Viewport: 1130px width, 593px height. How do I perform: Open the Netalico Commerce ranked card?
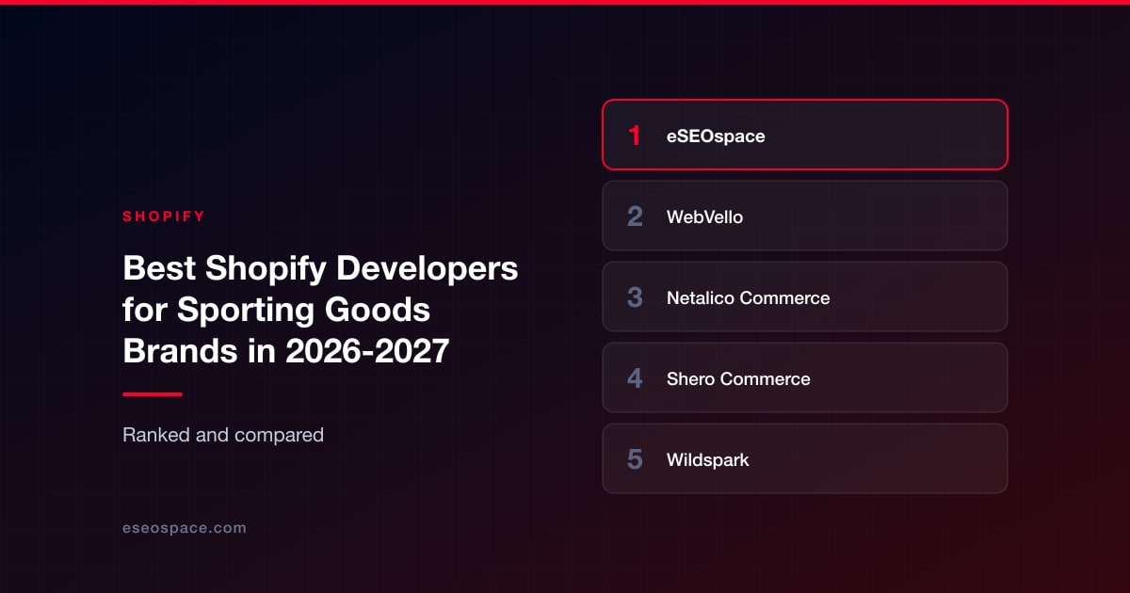(x=805, y=296)
